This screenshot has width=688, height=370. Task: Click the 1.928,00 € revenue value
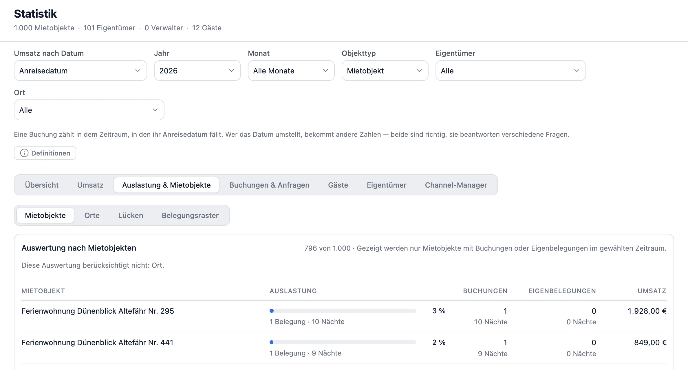click(647, 311)
